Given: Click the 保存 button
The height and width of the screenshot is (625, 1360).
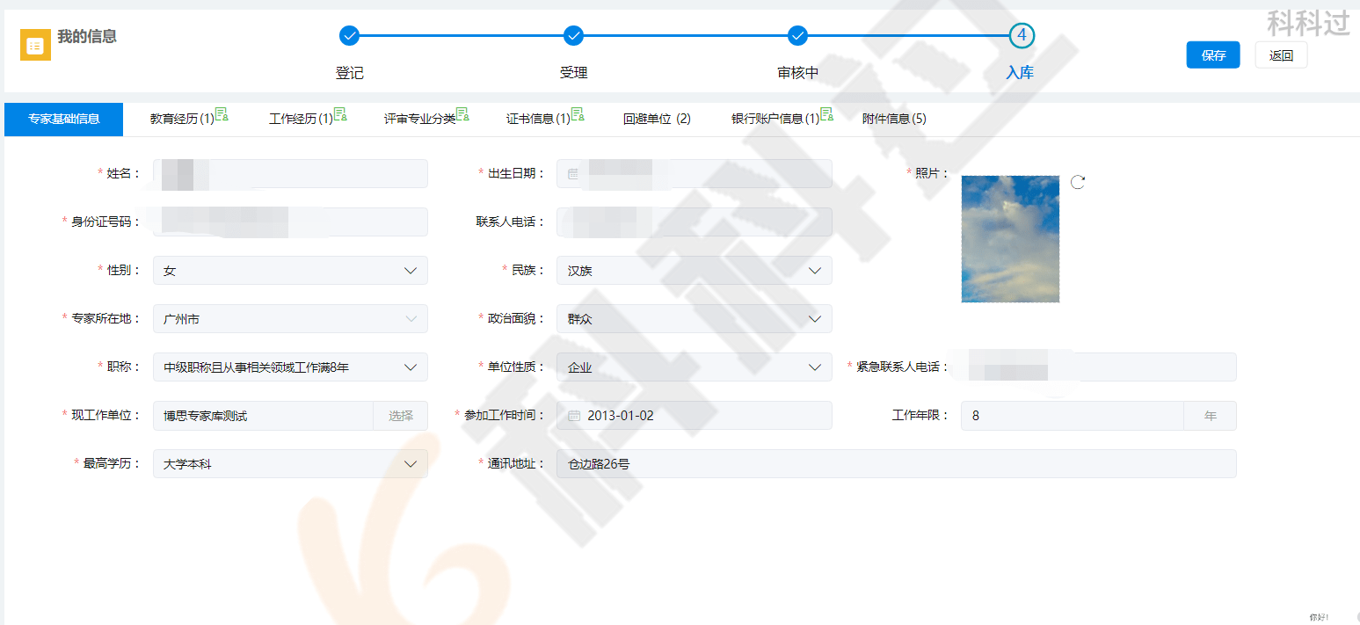Looking at the screenshot, I should 1212,54.
